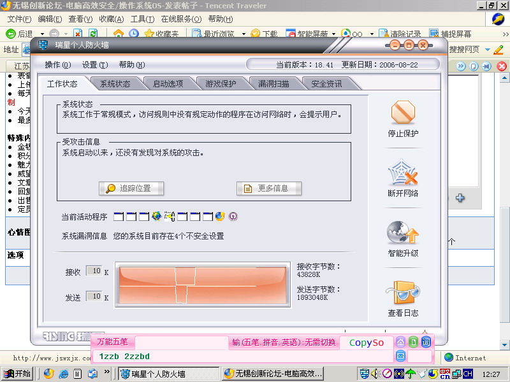
Task: Click the Stop Protection (停止保护) icon
Action: (x=403, y=113)
